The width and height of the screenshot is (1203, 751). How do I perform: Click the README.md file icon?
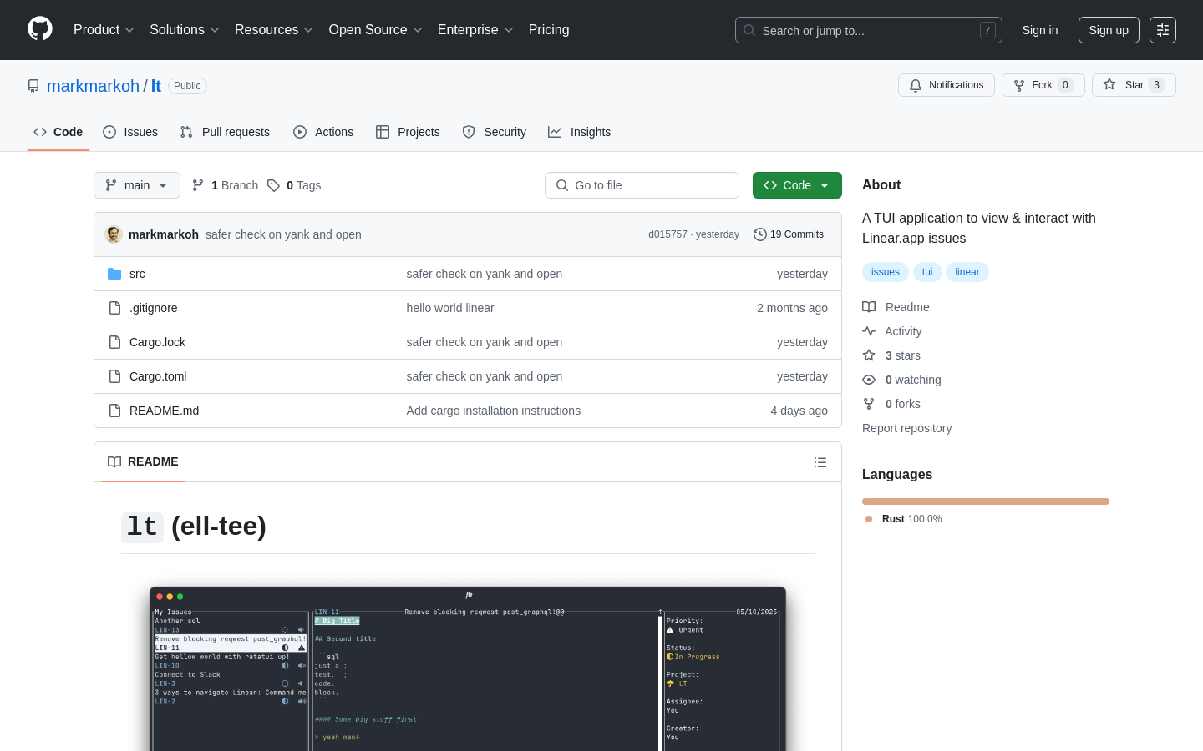tap(114, 411)
